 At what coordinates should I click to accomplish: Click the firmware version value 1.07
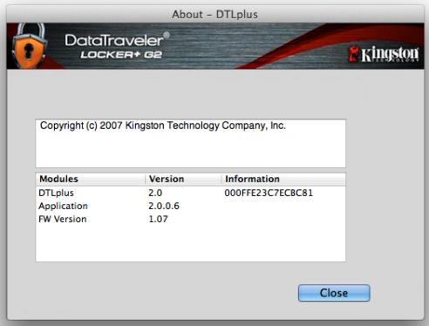click(158, 219)
